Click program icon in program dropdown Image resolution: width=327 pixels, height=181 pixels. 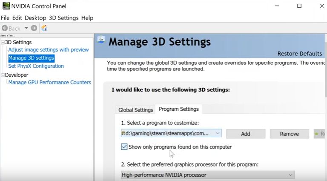pyautogui.click(x=123, y=133)
